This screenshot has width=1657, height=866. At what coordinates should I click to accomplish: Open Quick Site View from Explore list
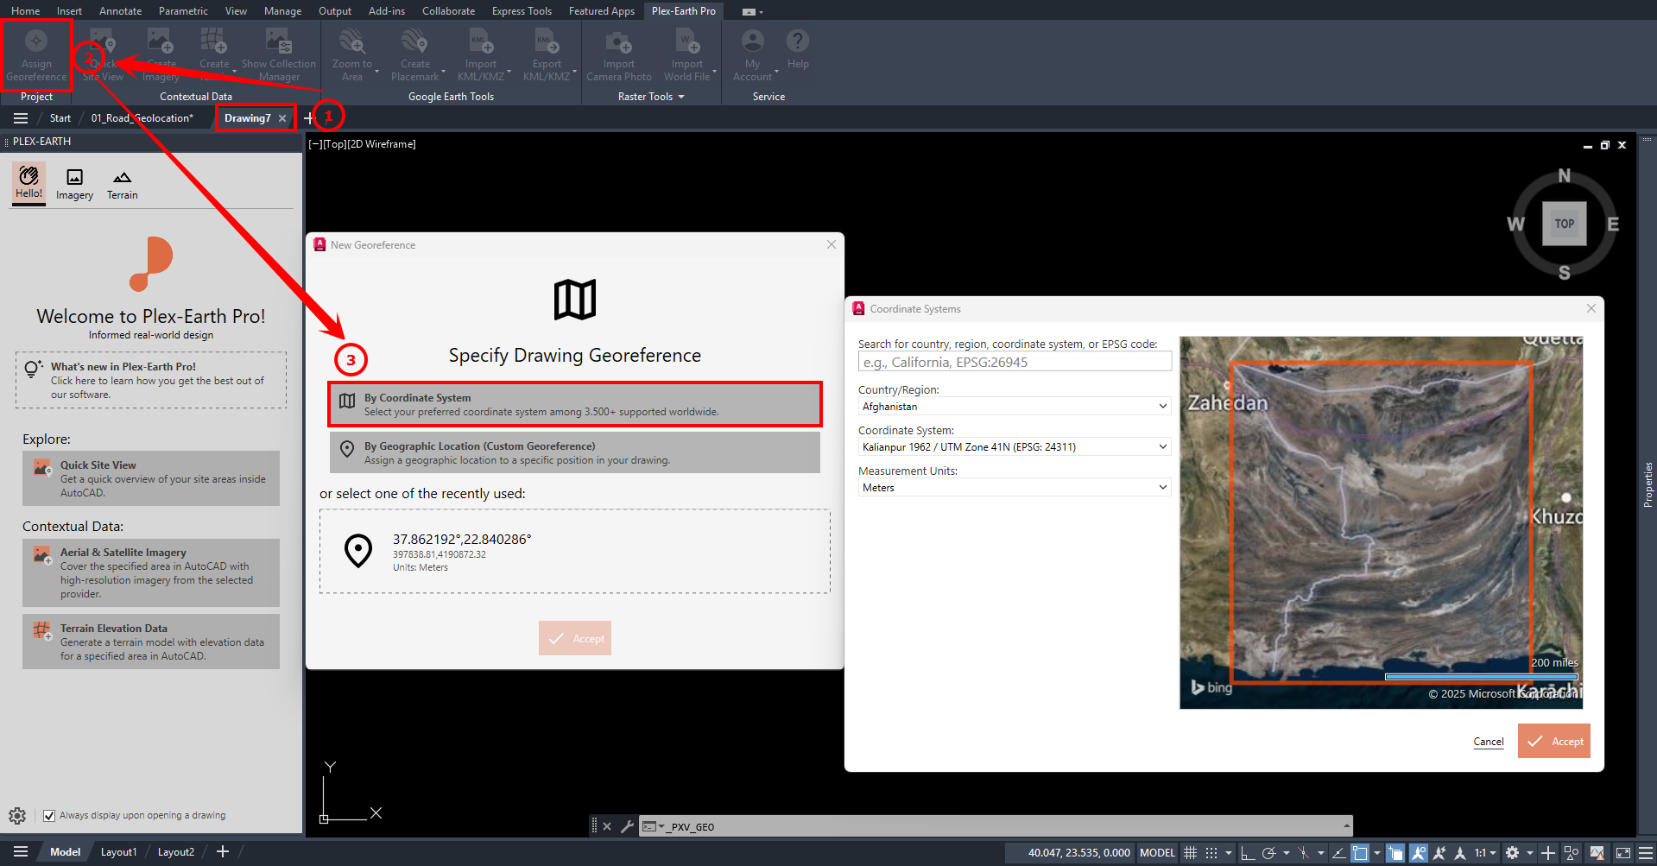point(151,478)
